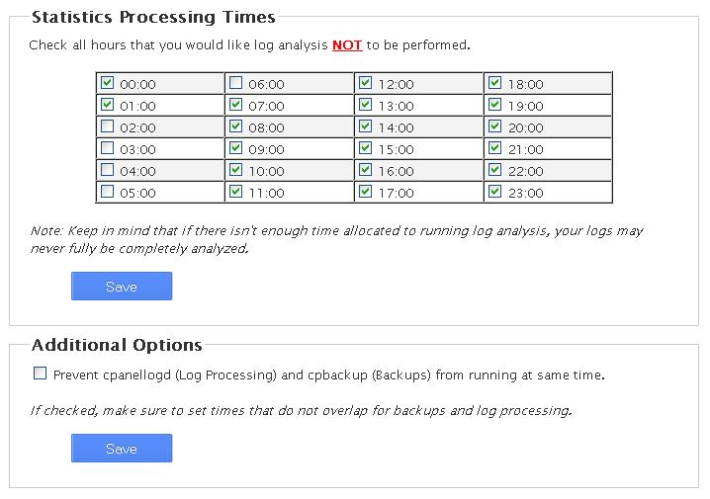Enable Prevent cpanellogd and cpbackup overlap checkbox
The height and width of the screenshot is (499, 710).
(41, 374)
